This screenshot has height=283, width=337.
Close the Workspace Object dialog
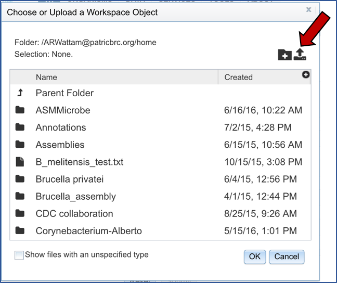(x=308, y=9)
